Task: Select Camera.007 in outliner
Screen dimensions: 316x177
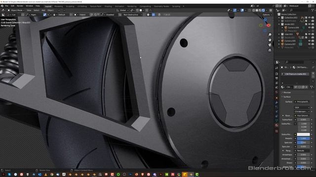Action: [290, 44]
